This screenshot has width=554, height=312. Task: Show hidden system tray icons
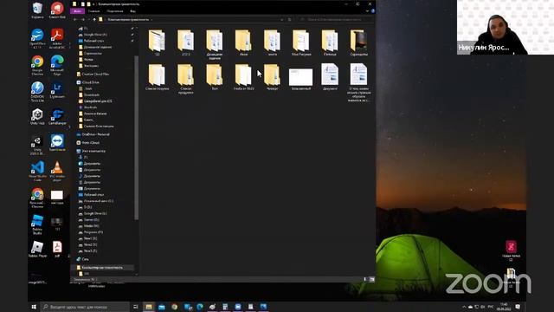click(x=464, y=307)
